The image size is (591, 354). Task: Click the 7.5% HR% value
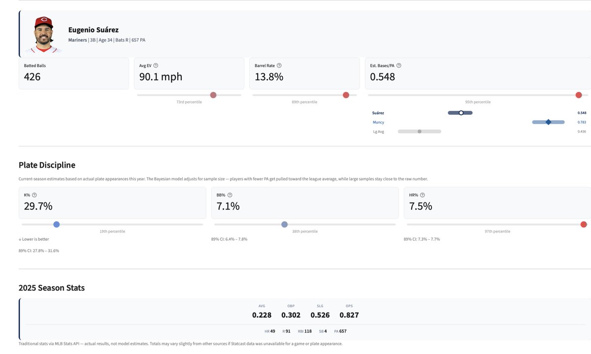click(x=421, y=206)
